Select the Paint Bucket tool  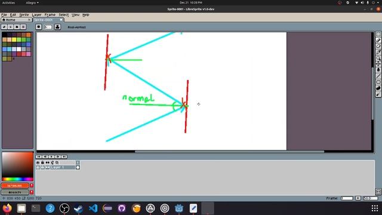[378, 70]
